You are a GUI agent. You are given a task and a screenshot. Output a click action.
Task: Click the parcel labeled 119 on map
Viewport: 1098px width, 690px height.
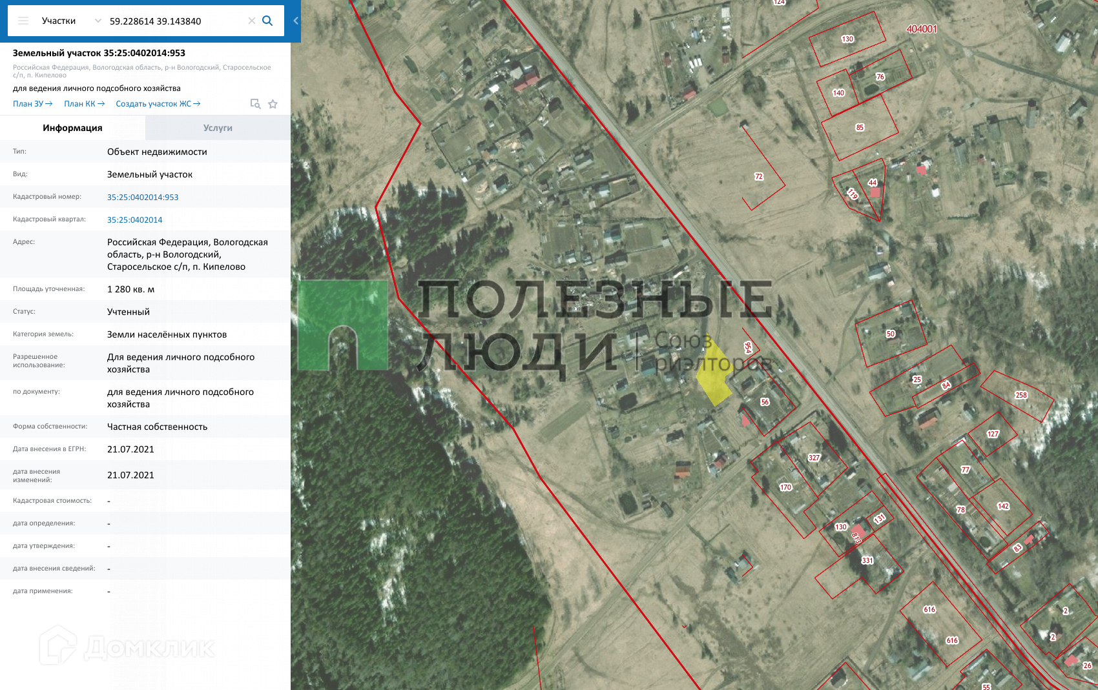point(853,194)
